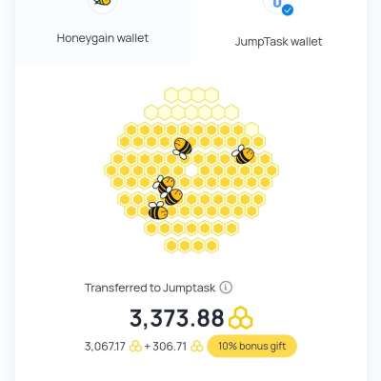The image size is (381, 381).
Task: Click the Transferred to Jumptask label
Action: click(150, 288)
